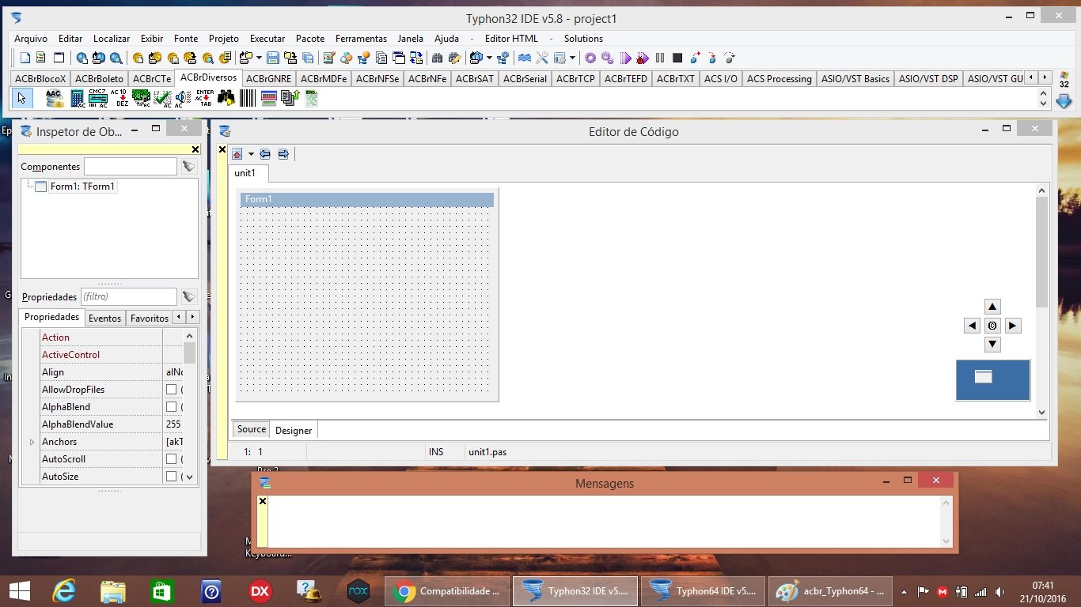Switch to the ACS Processing palette tab

click(x=779, y=78)
